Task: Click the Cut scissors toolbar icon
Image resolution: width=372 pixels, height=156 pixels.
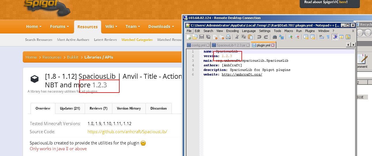Action: tap(237, 37)
